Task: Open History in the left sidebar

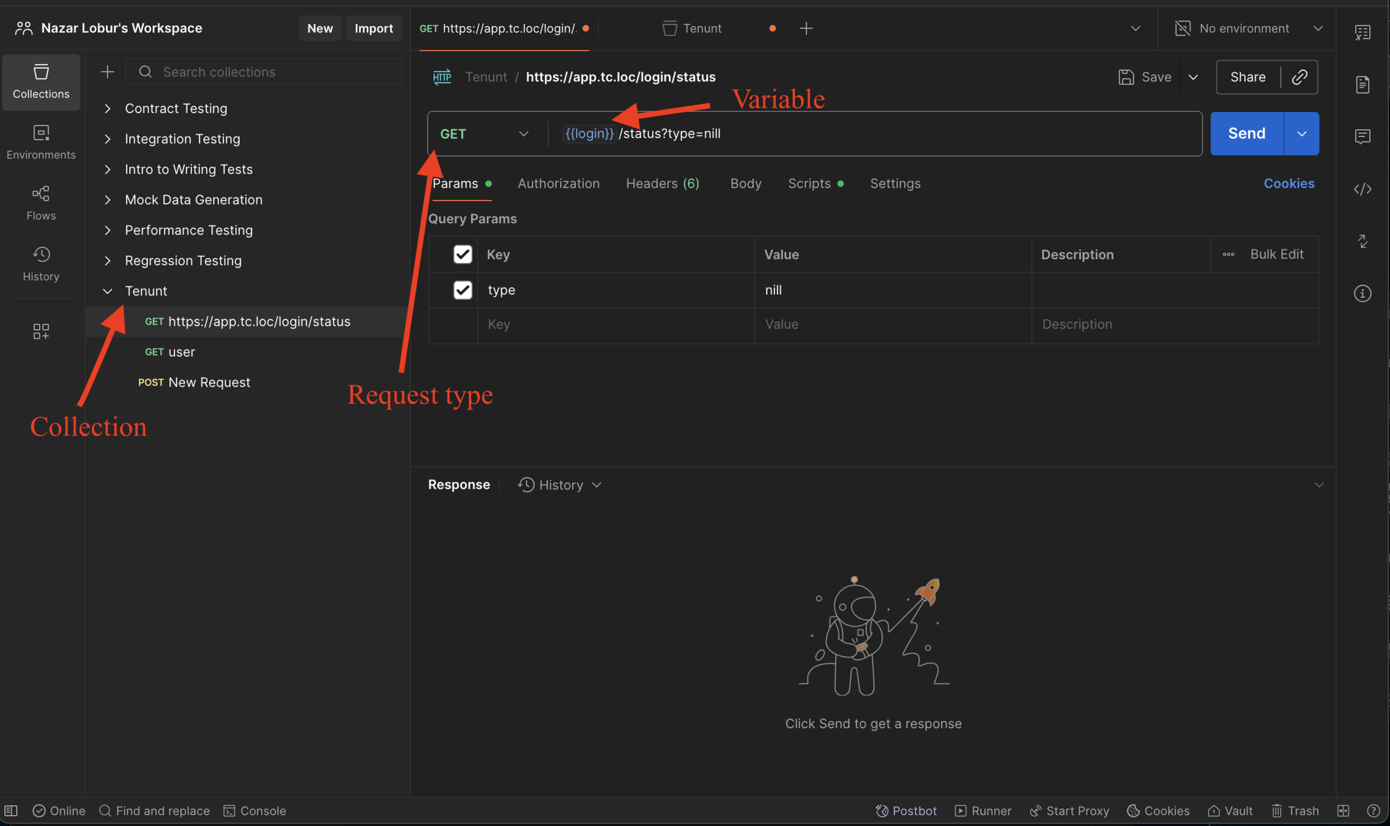Action: pos(41,264)
